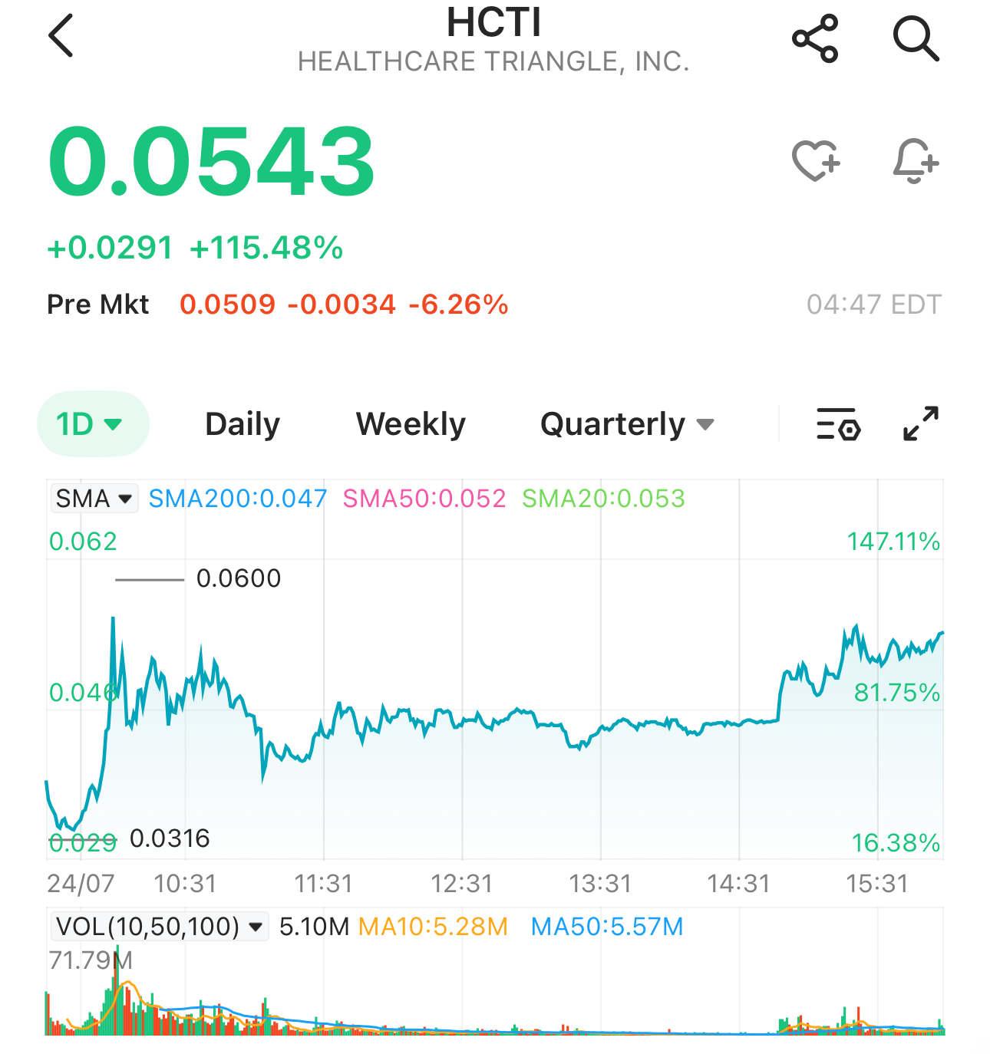Open chart indicator settings icon

click(x=838, y=424)
